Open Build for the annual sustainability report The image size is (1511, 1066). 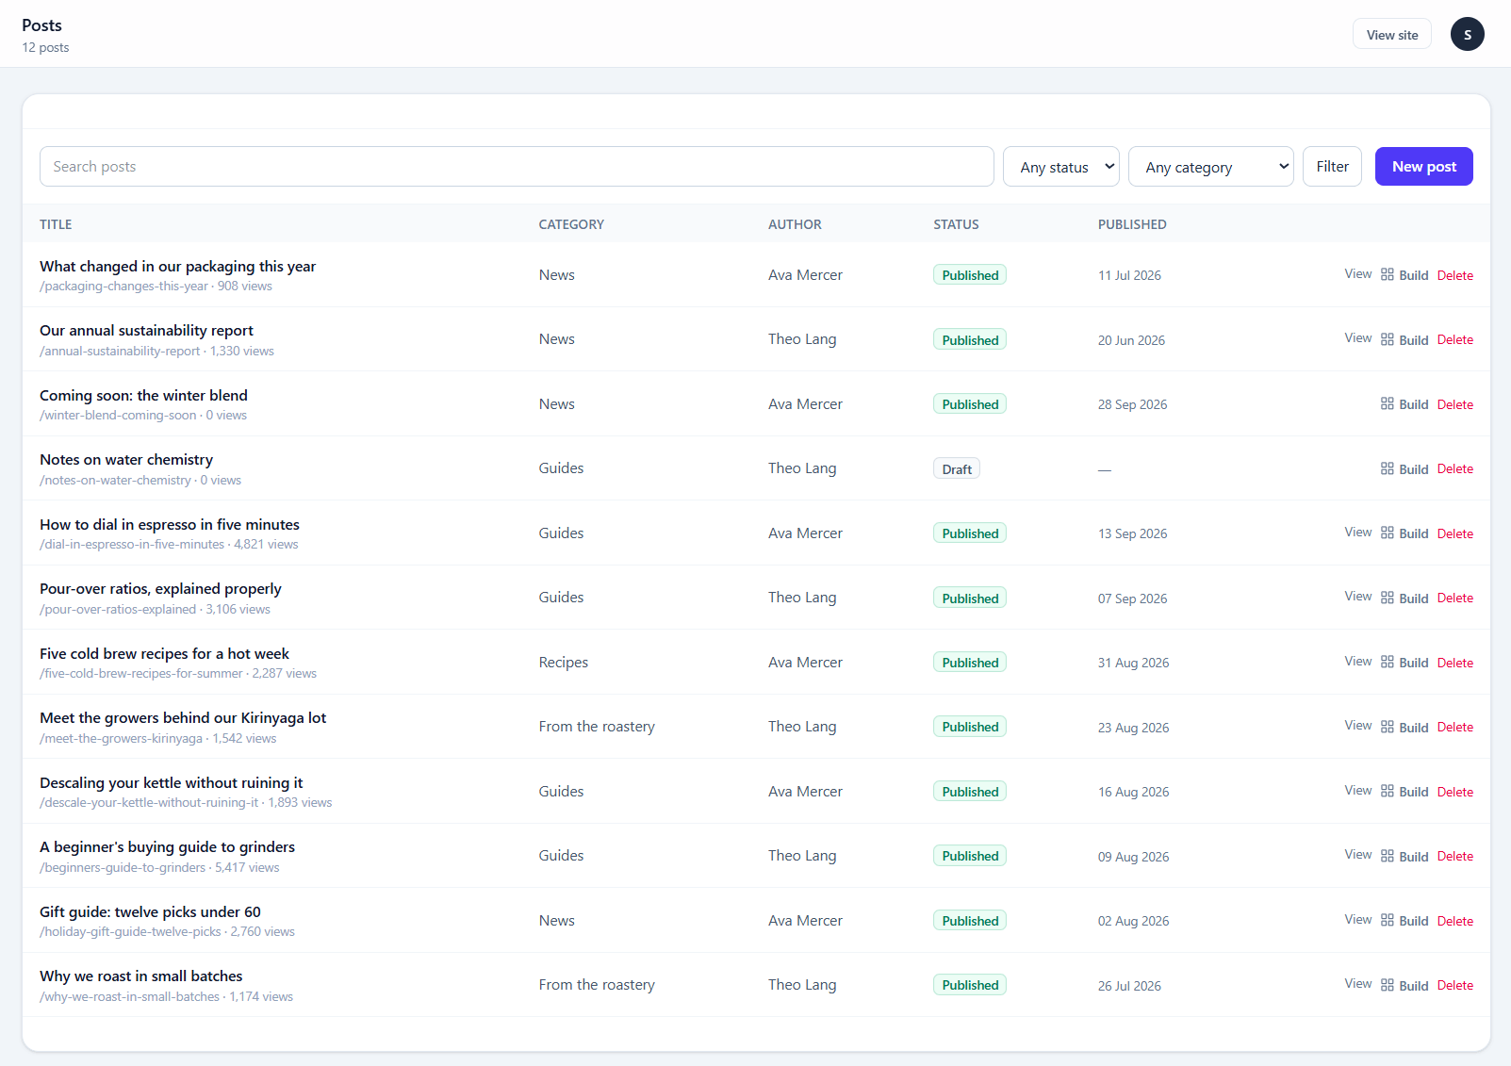point(1404,339)
